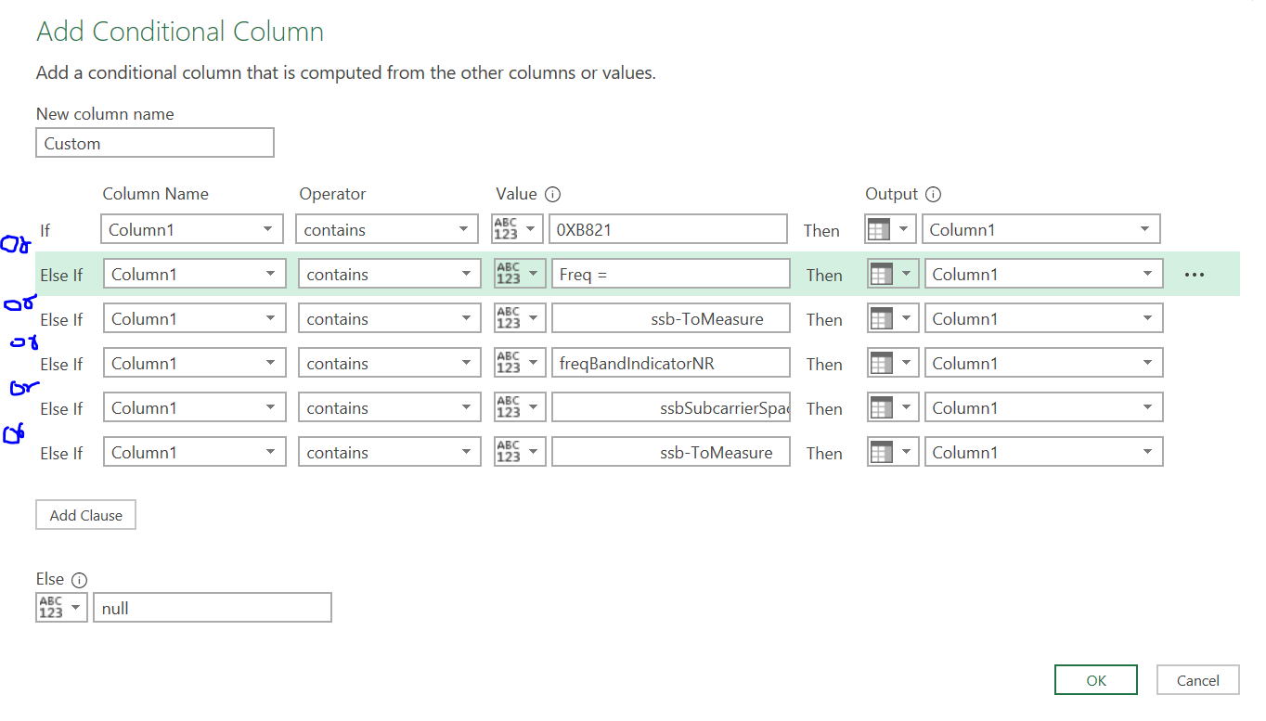Open the Else value type selector
Screen dimensions: 1266x721
(x=61, y=609)
